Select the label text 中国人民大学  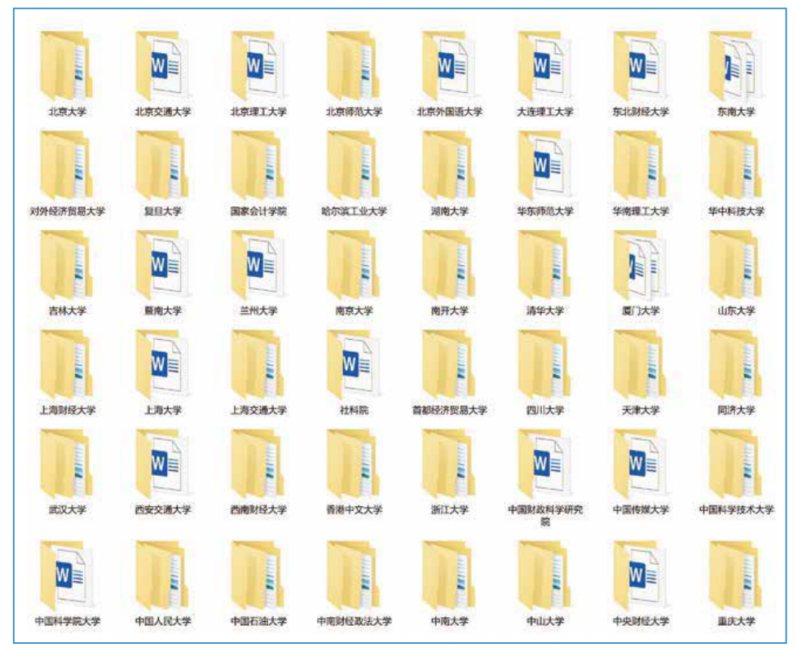(x=163, y=621)
